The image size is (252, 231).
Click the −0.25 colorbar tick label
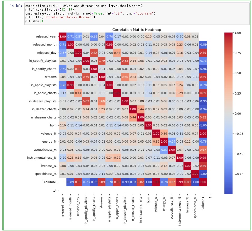coord(239,134)
